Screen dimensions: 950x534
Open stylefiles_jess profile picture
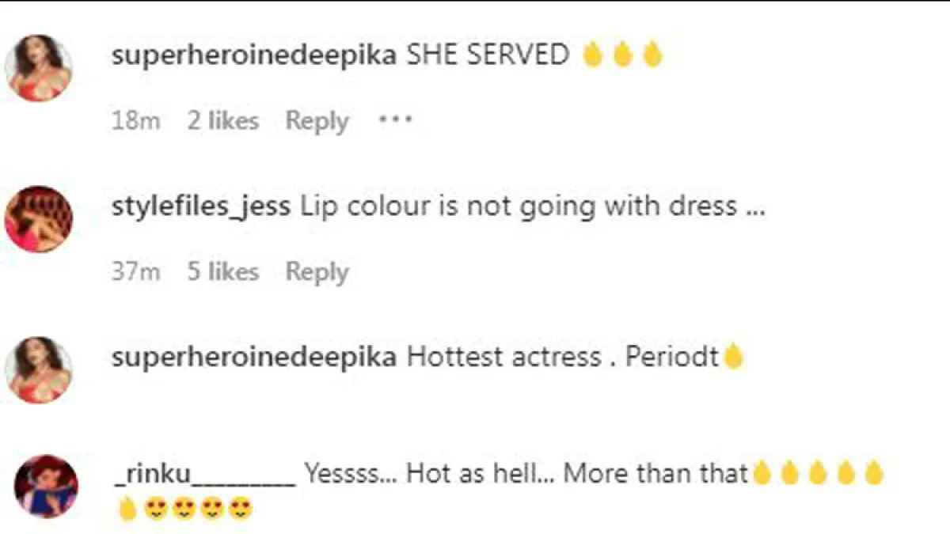click(39, 219)
